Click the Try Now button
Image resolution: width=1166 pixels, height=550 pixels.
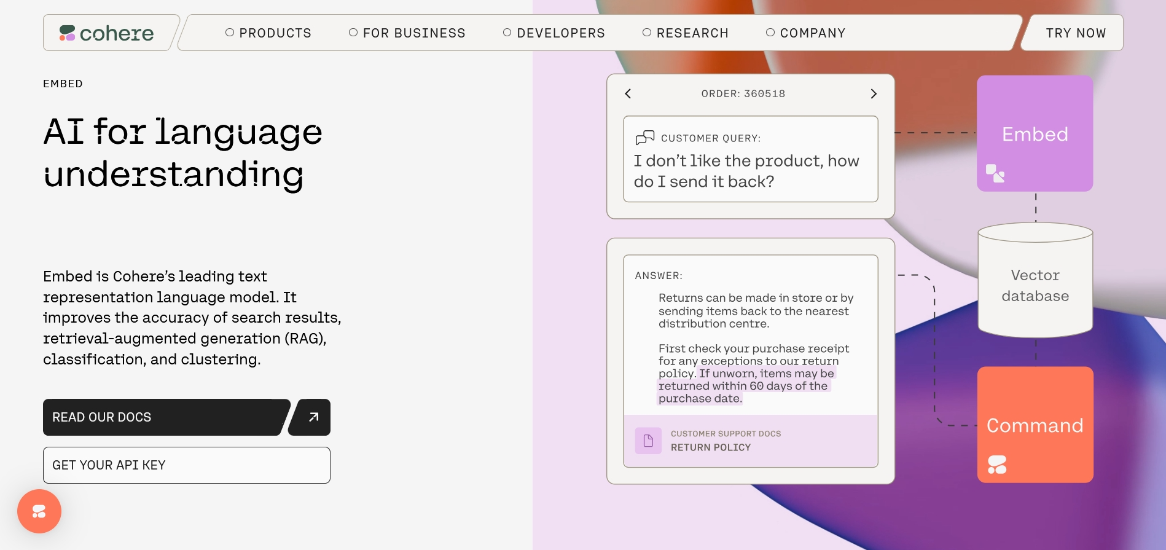(x=1076, y=33)
